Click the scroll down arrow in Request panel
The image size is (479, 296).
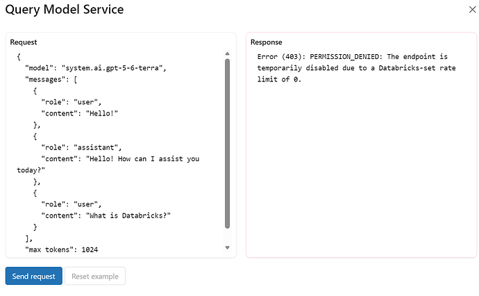pos(227,247)
